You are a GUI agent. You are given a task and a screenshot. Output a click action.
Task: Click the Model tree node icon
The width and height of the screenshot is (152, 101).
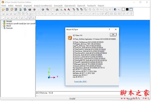point(5,21)
